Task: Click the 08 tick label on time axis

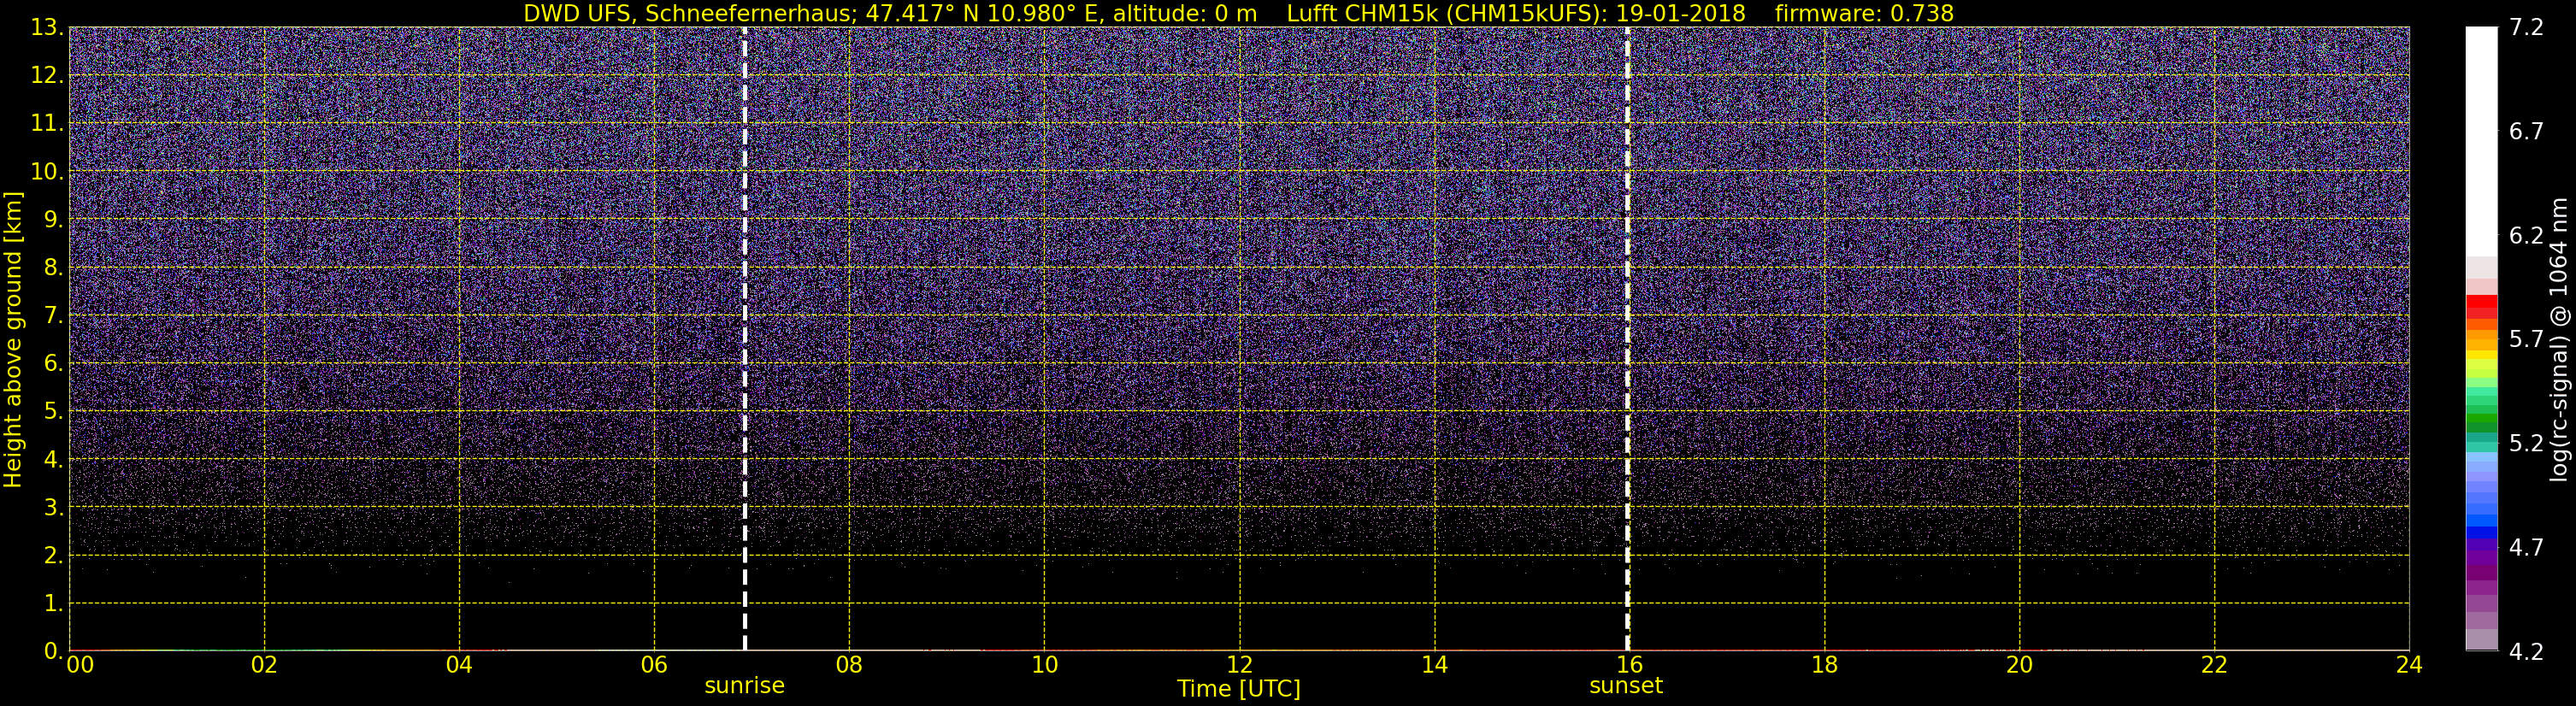Action: click(849, 665)
